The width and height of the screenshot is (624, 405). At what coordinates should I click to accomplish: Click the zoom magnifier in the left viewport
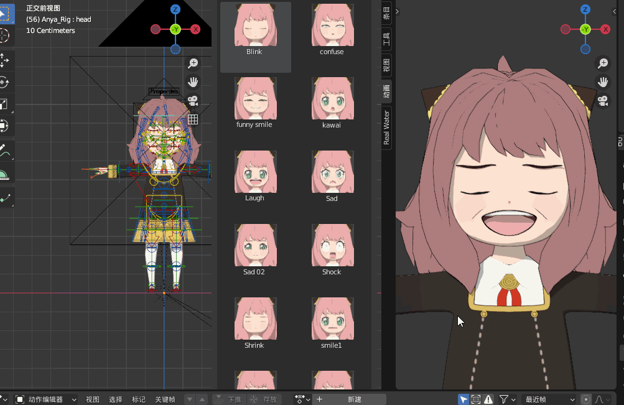coord(193,63)
